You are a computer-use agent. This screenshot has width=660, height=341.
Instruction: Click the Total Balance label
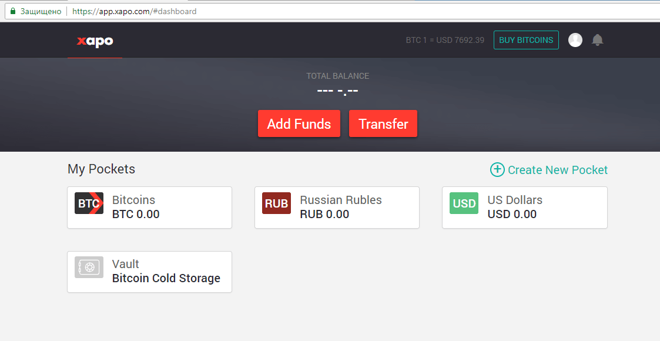337,76
